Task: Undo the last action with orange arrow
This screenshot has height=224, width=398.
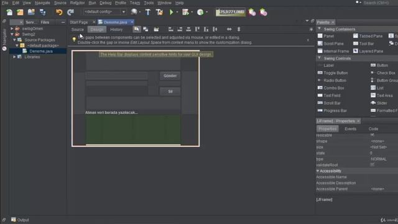Action: click(x=59, y=12)
